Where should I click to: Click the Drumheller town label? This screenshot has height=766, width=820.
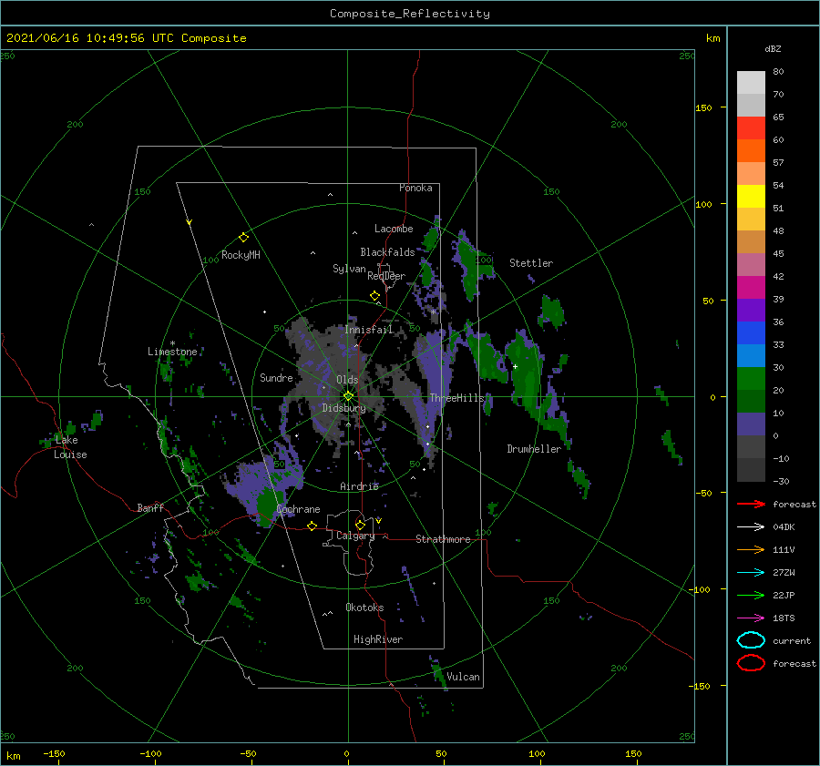(x=533, y=449)
